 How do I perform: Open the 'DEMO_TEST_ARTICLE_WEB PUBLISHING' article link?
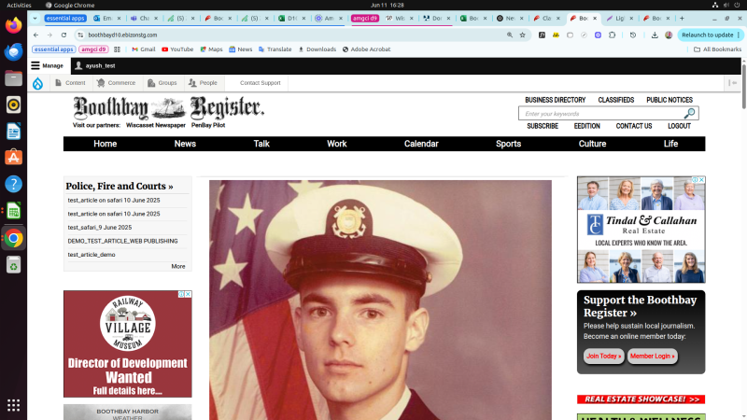[x=122, y=241]
